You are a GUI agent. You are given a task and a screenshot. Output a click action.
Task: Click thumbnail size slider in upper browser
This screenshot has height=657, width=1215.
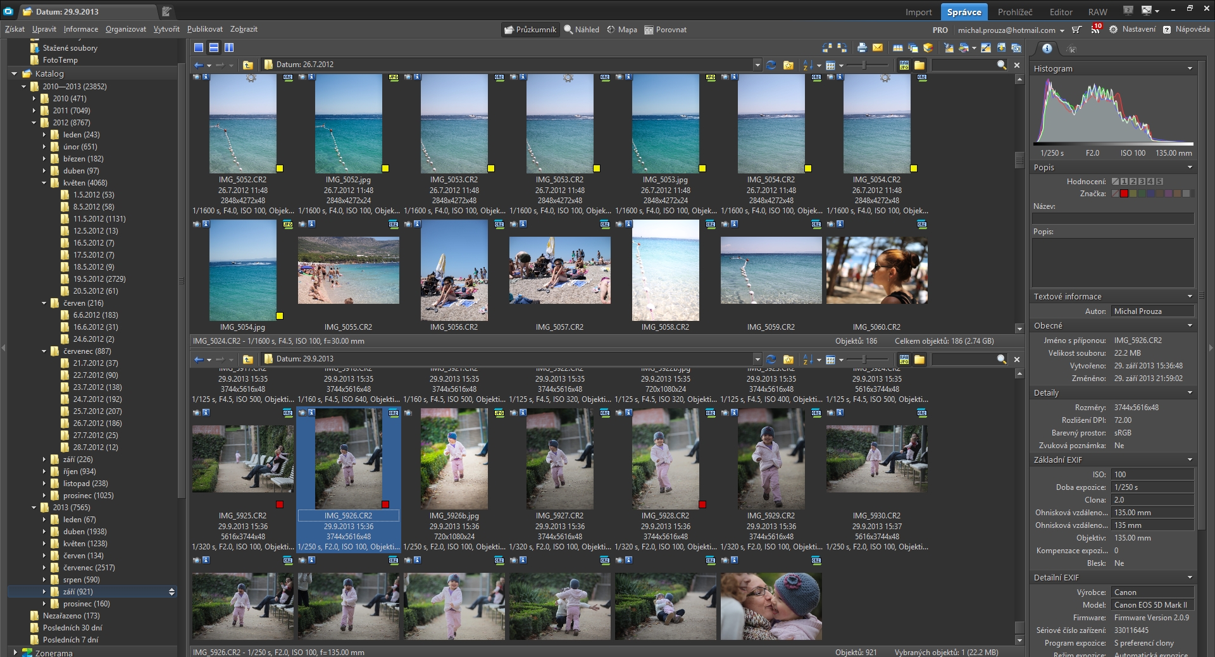864,65
